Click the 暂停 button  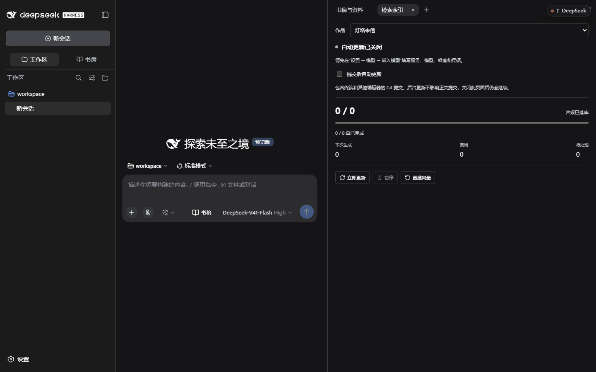385,178
